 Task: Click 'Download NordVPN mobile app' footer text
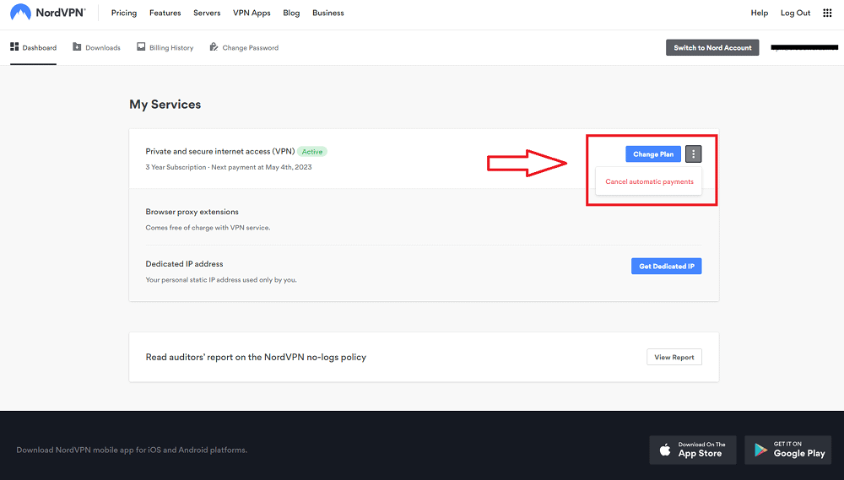pos(132,450)
